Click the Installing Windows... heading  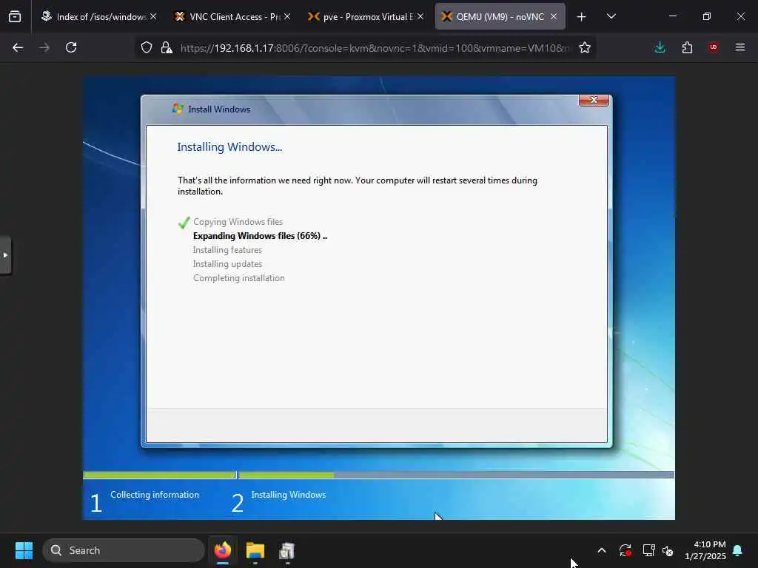point(229,147)
